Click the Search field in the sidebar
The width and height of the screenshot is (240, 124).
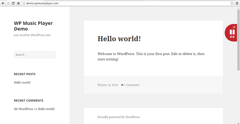click(35, 55)
